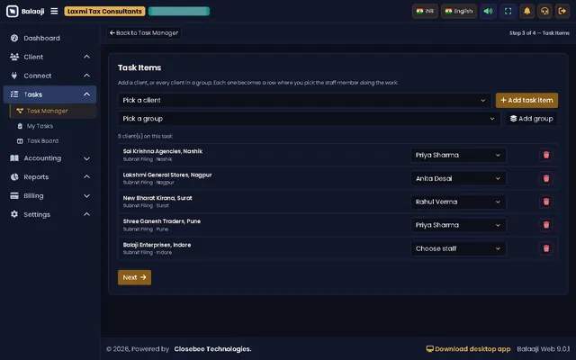
Task: Click the Client people icon
Action: pyautogui.click(x=14, y=57)
